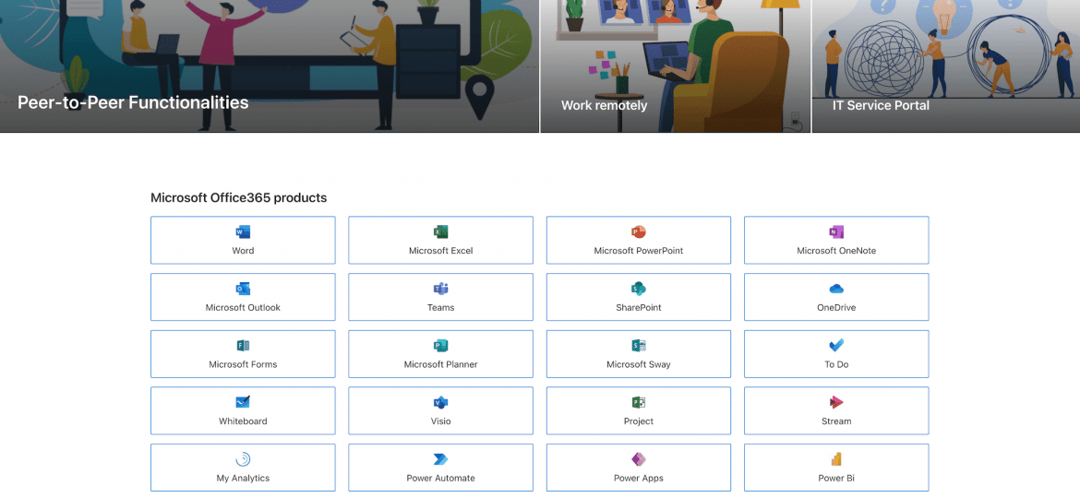
Task: Open the SharePoint link label
Action: (639, 307)
